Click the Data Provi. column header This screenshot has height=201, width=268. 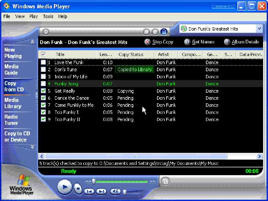249,54
